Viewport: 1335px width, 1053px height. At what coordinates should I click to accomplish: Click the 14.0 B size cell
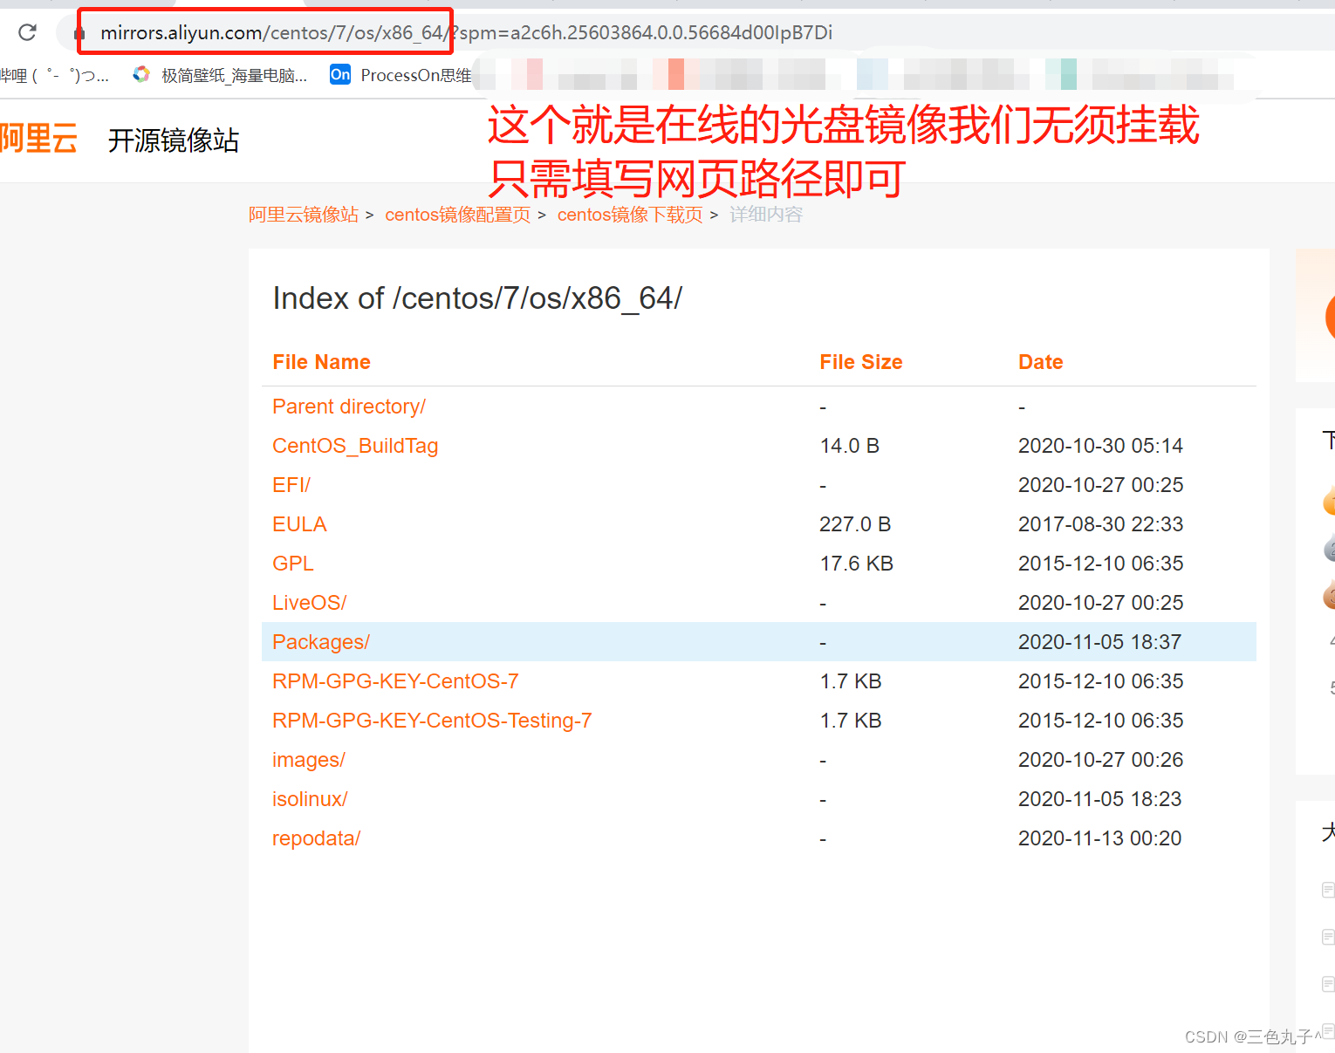click(850, 446)
